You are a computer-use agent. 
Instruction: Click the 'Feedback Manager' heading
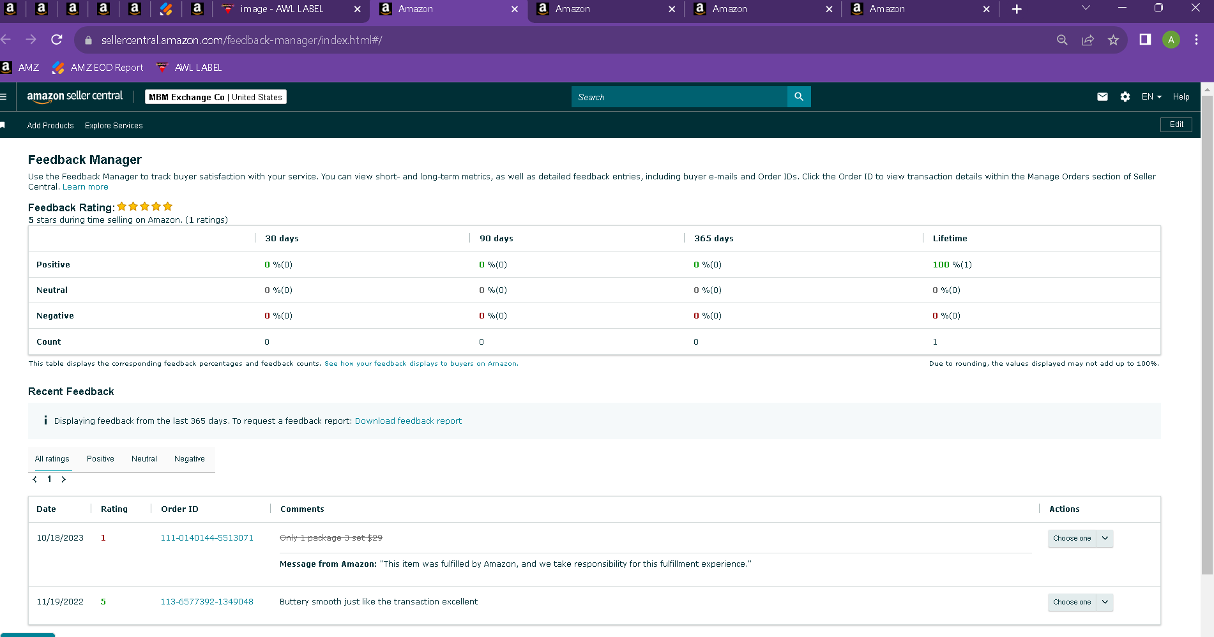85,160
